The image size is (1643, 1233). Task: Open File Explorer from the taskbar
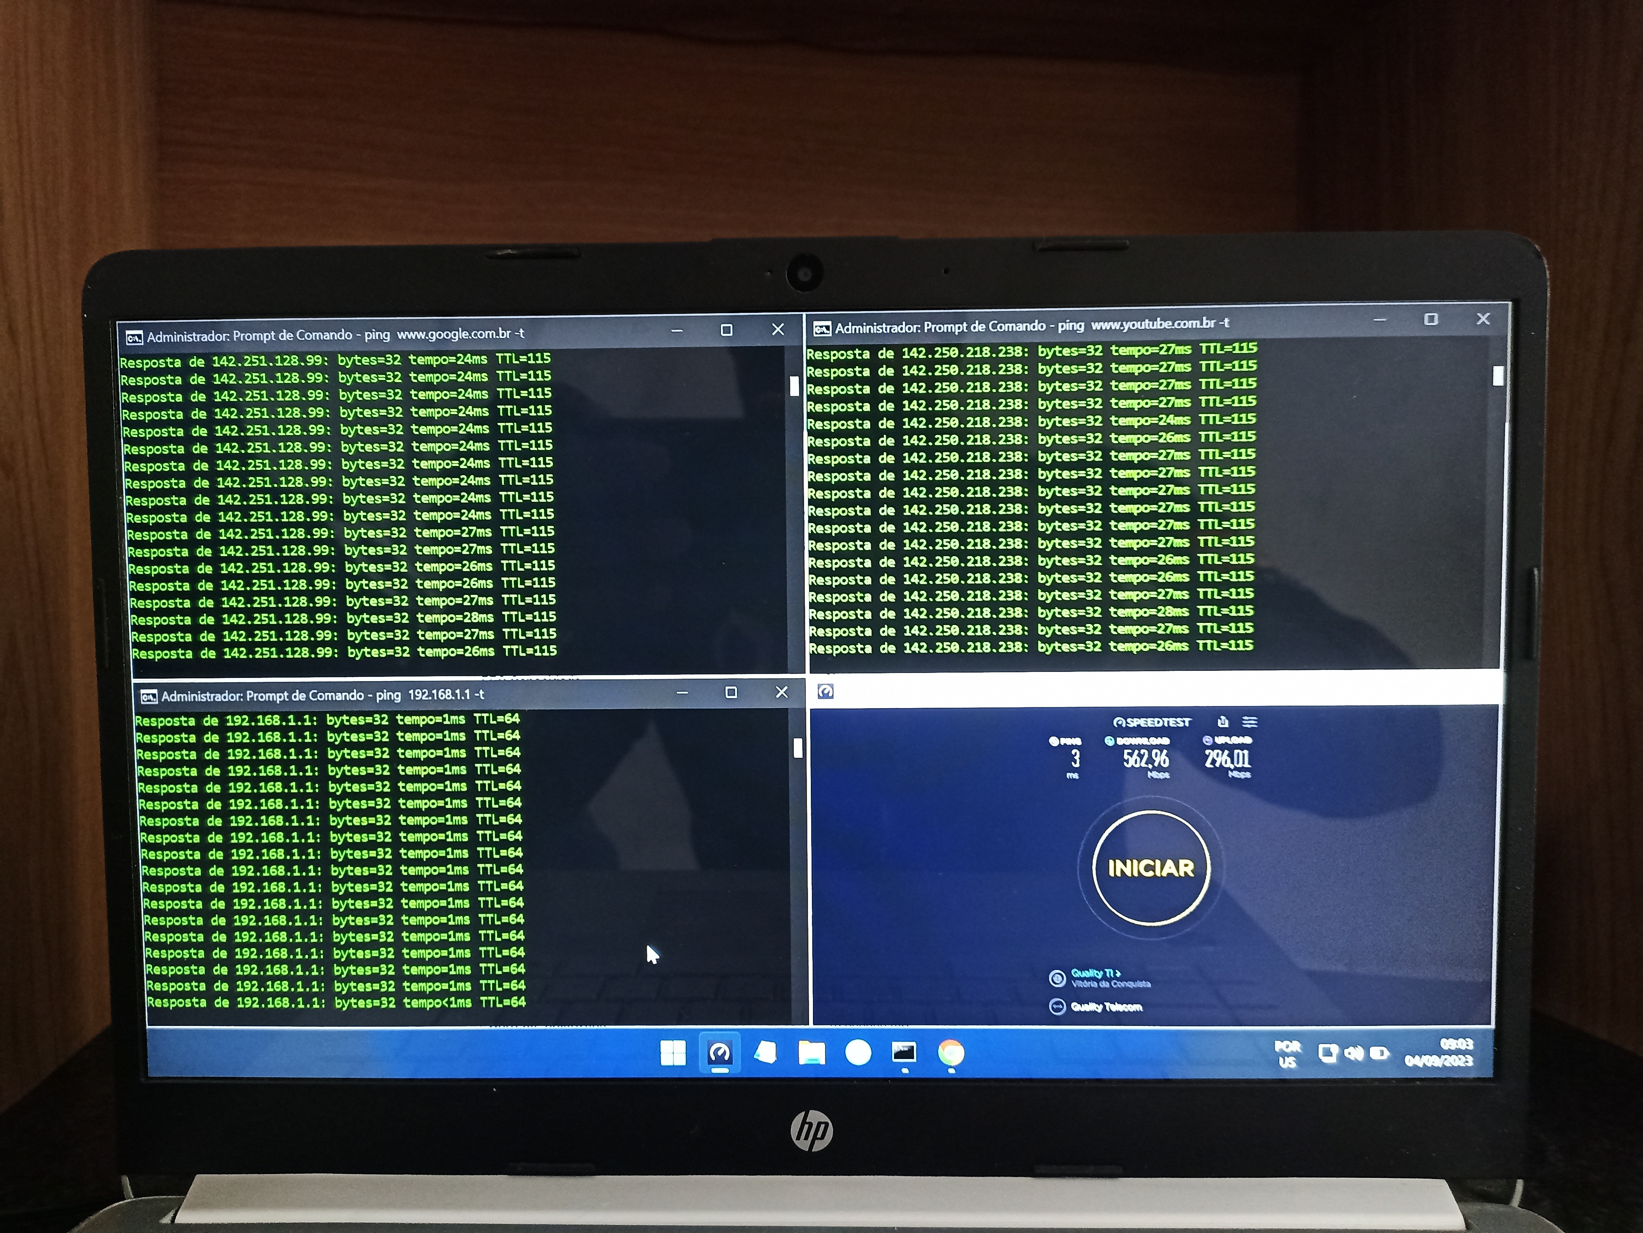811,1053
